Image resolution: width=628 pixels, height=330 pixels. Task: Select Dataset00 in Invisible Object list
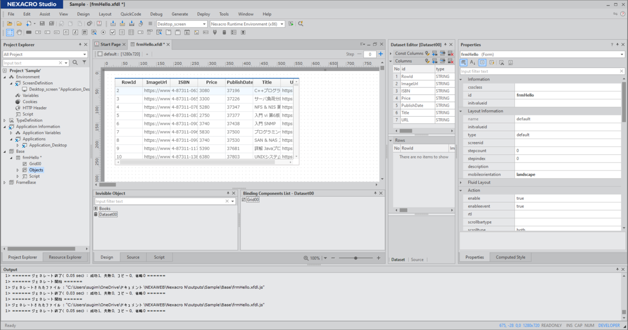108,214
